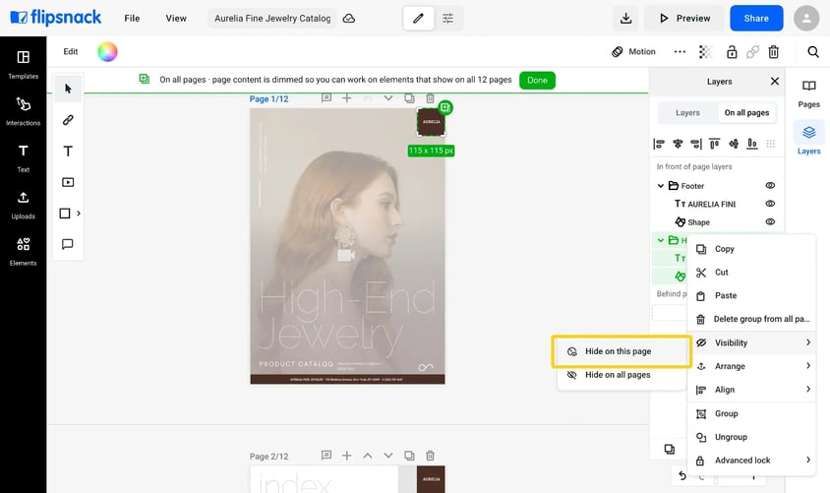Image resolution: width=830 pixels, height=493 pixels.
Task: Edit the Aurelia Fine Jewelry Catalog title
Action: coord(272,19)
